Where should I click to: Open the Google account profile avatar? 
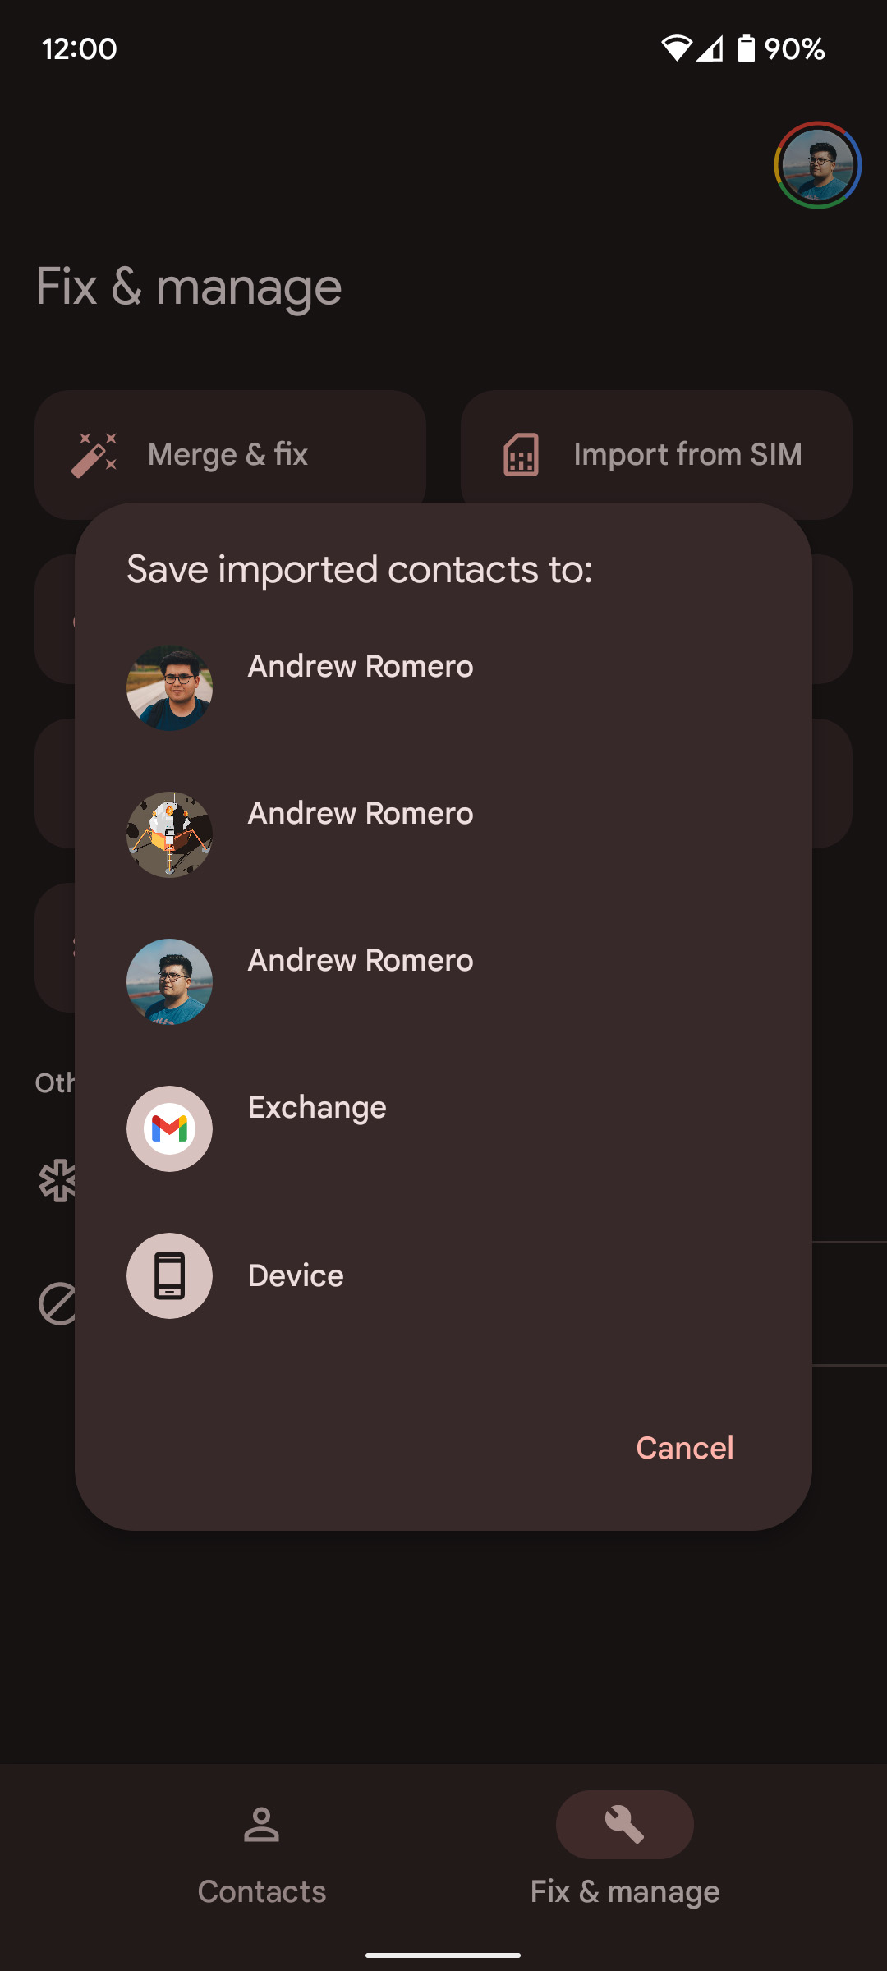point(816,163)
